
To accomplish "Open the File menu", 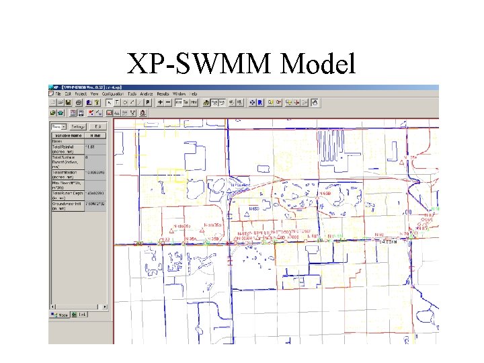I will 58,94.
